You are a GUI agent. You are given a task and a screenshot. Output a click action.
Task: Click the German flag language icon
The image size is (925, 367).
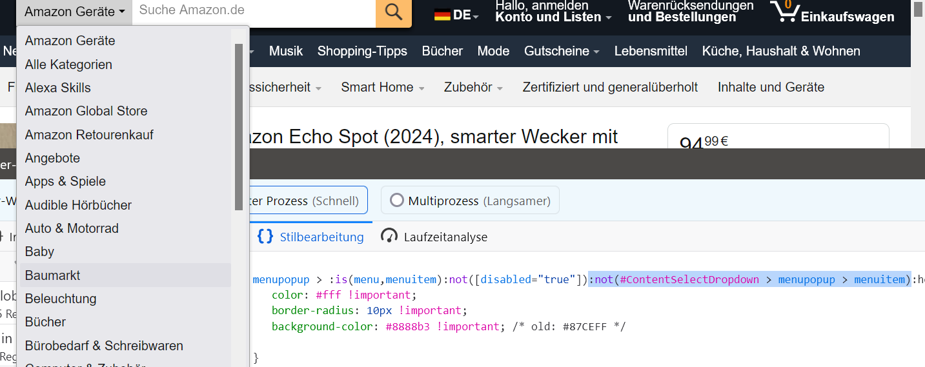pos(442,15)
